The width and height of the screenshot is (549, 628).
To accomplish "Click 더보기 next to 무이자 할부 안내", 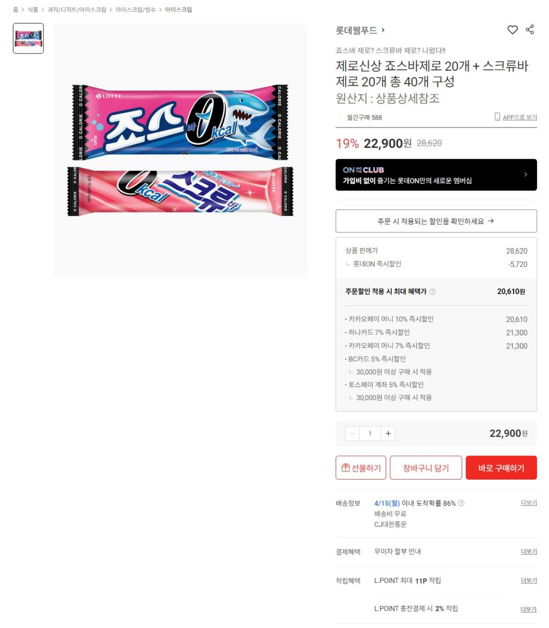I will [529, 551].
